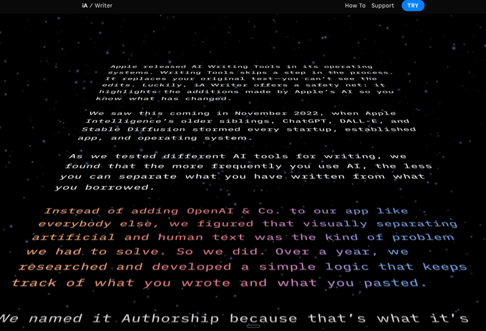
Task: Click the gradient paragraph starting 'Instead of adding OpenAI'
Action: click(239, 246)
